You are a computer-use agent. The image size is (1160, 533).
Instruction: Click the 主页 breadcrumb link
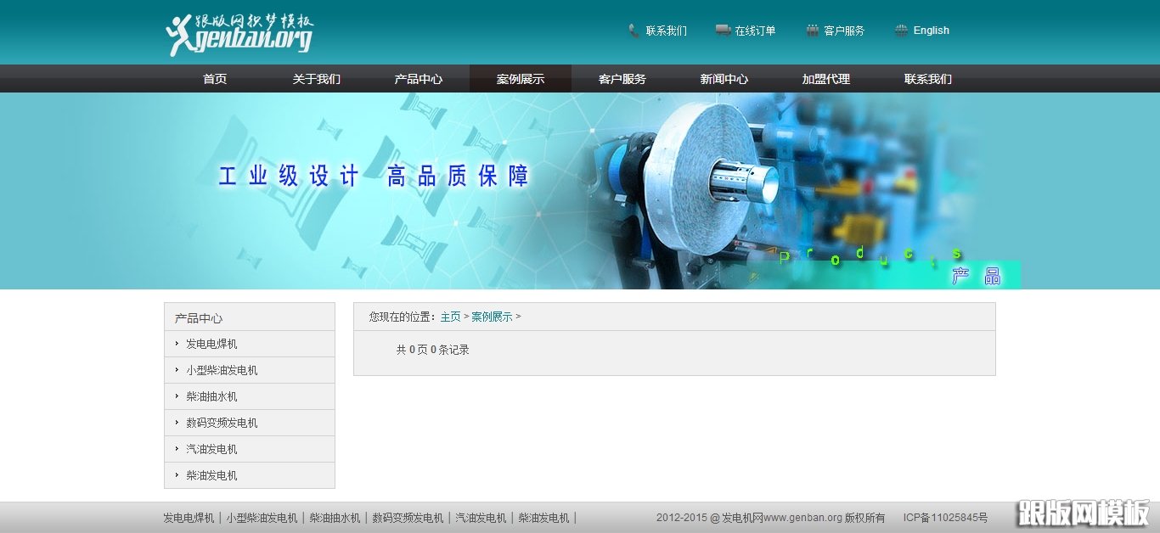coord(450,317)
